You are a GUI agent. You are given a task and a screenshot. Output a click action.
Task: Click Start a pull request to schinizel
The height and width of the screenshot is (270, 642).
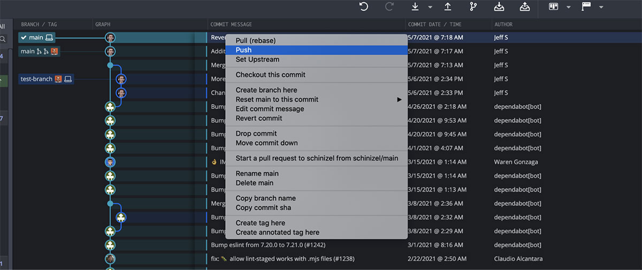coord(316,158)
